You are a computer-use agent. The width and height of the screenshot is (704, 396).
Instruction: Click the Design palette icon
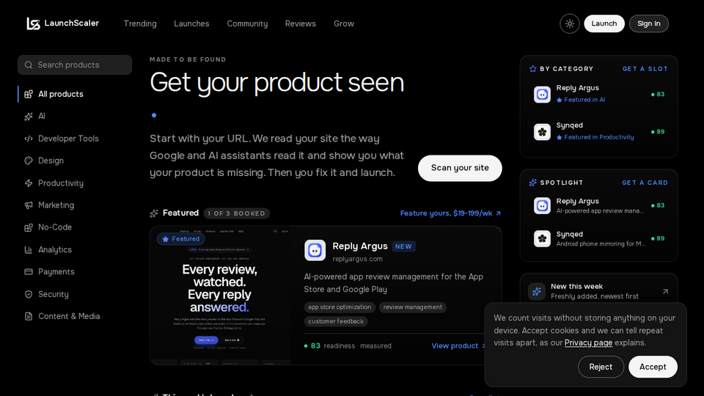click(29, 161)
